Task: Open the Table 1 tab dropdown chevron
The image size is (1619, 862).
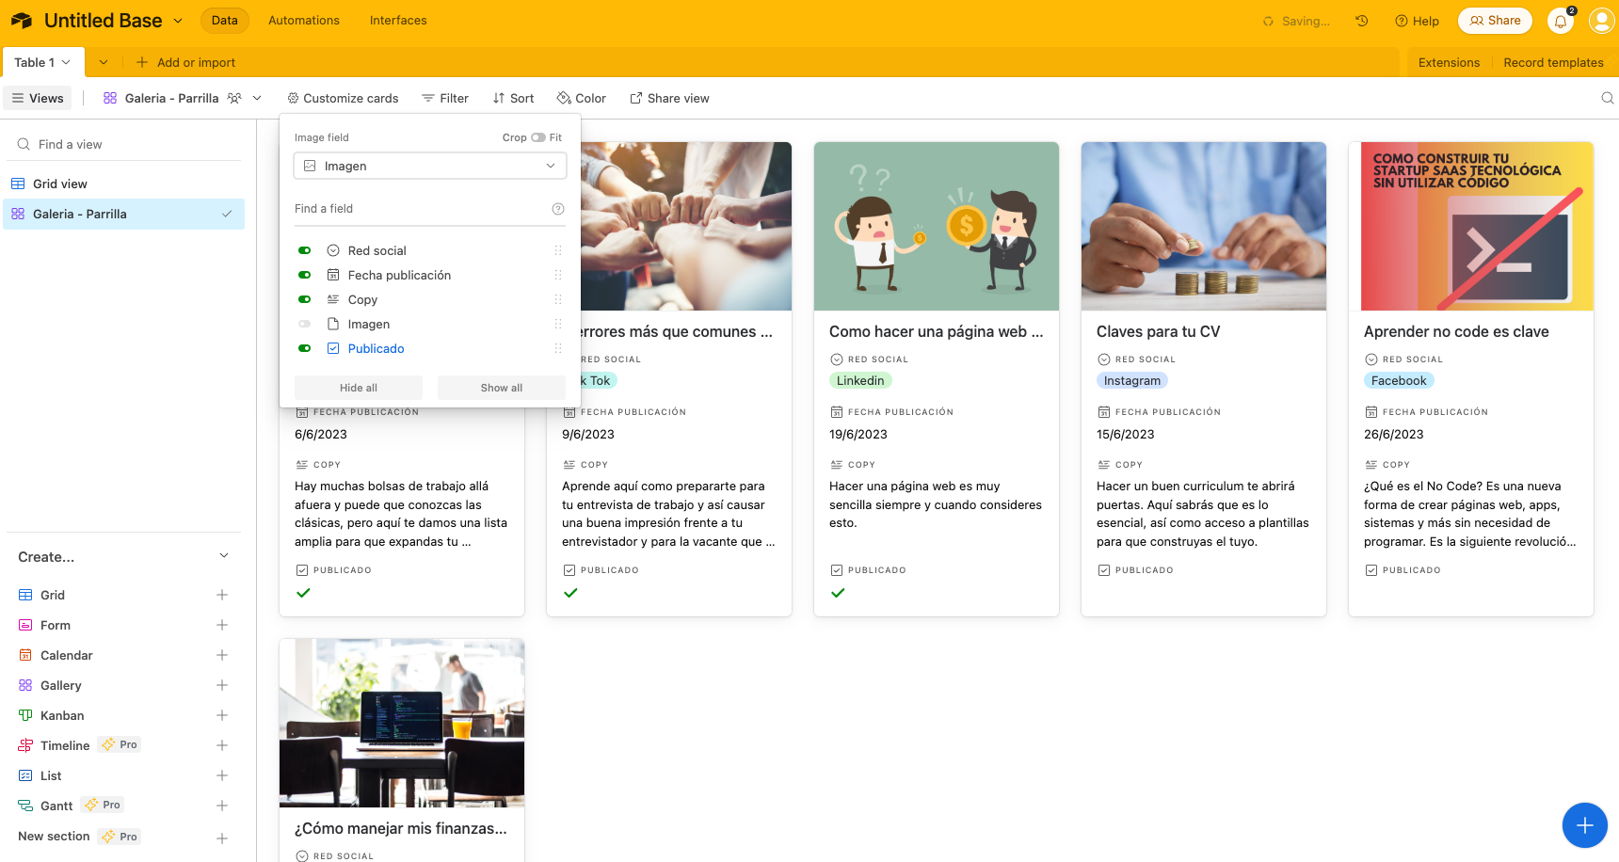Action: pos(66,62)
